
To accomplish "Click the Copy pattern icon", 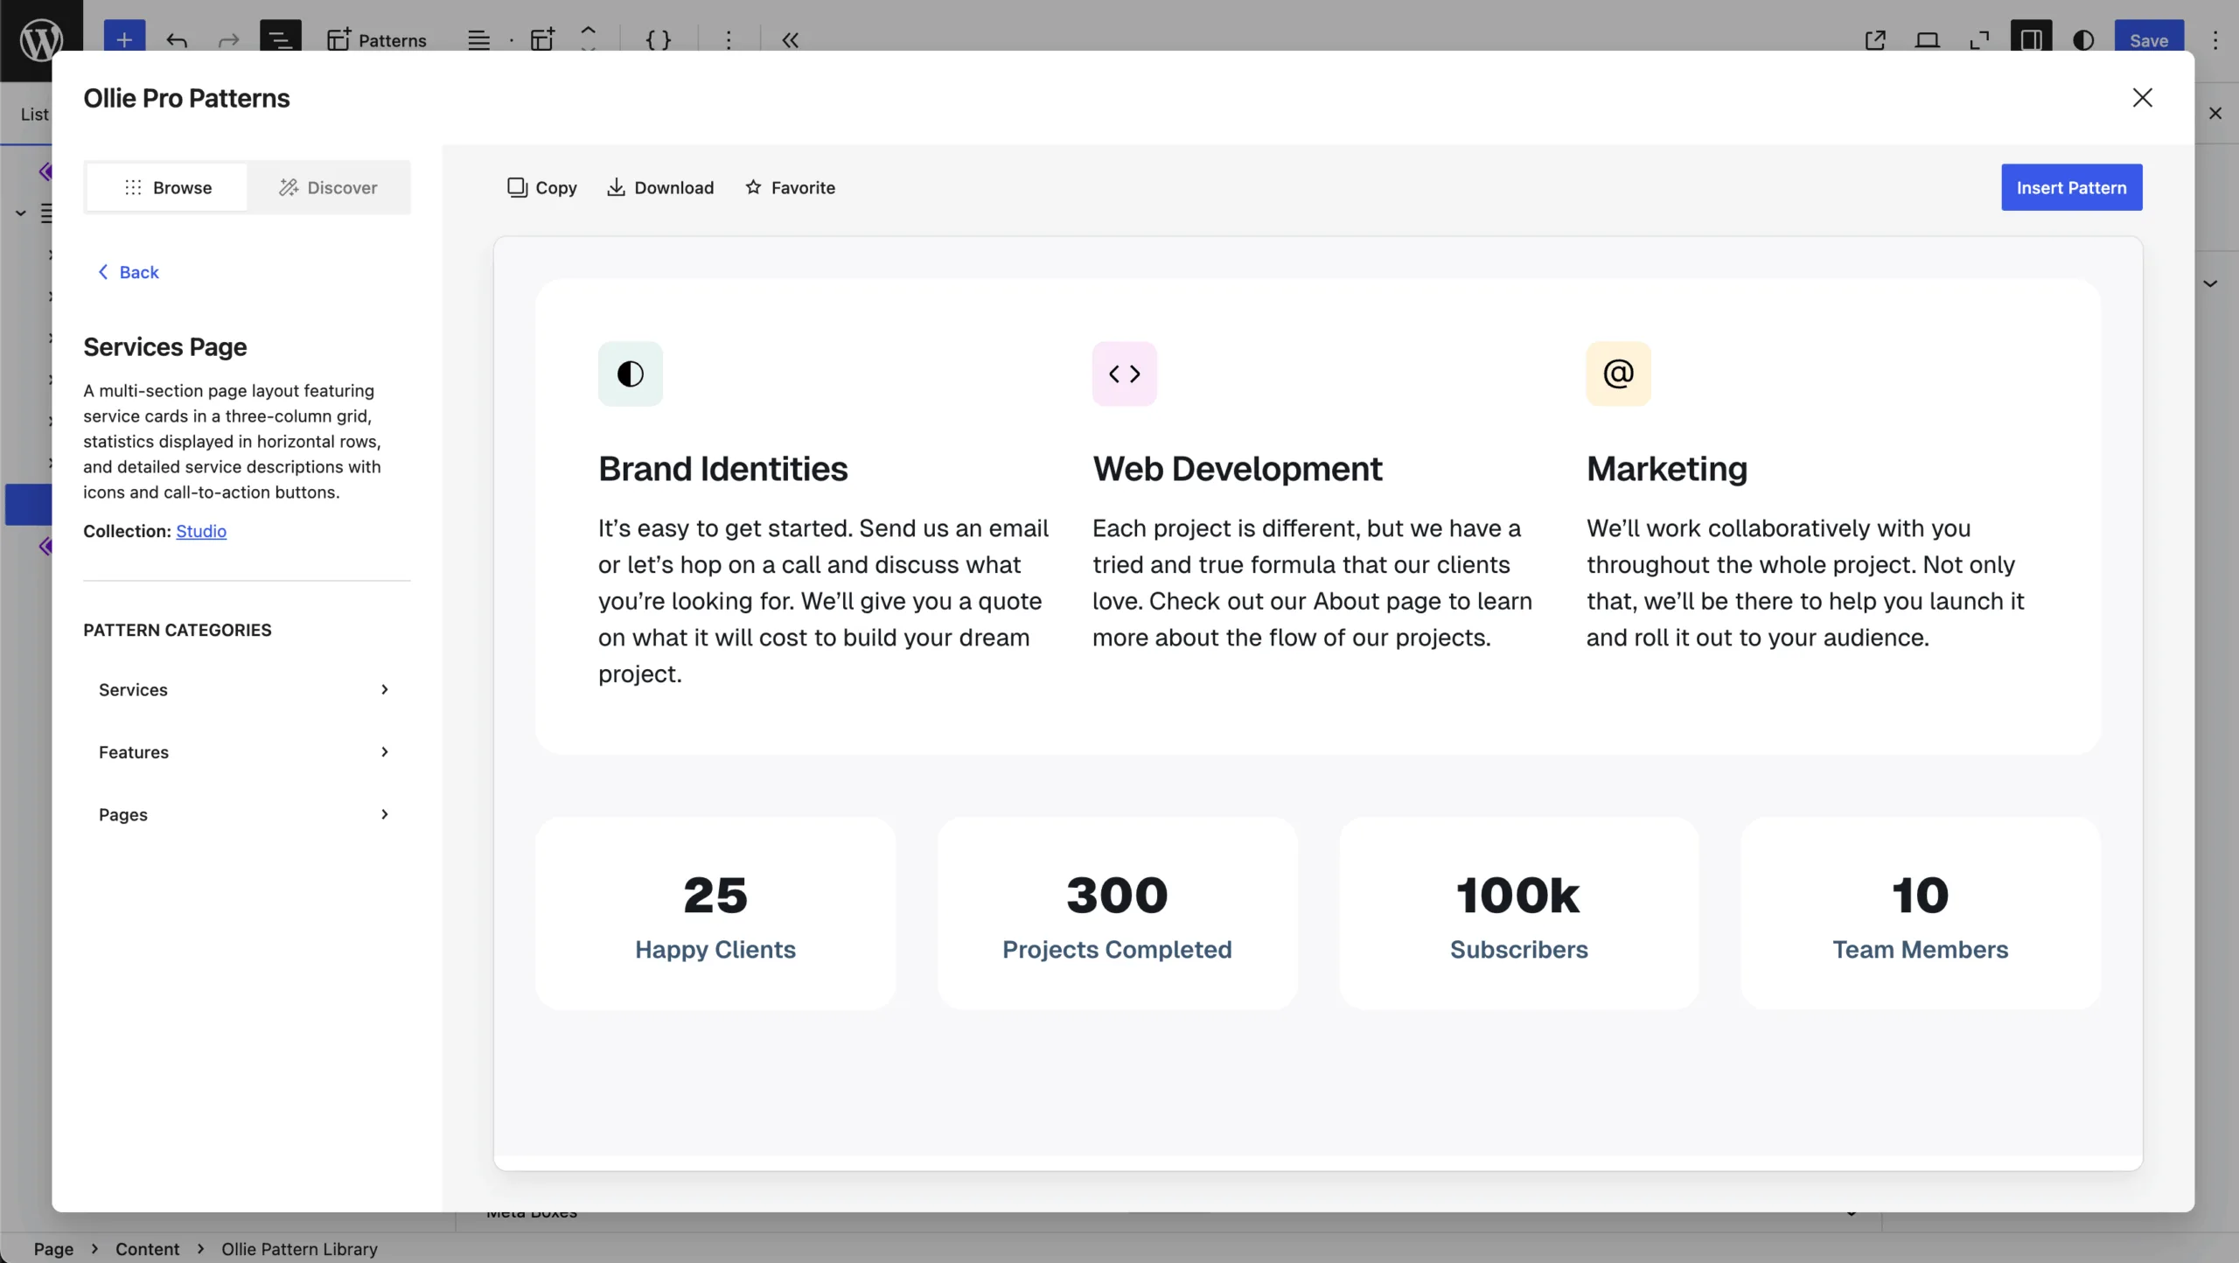I will [517, 187].
